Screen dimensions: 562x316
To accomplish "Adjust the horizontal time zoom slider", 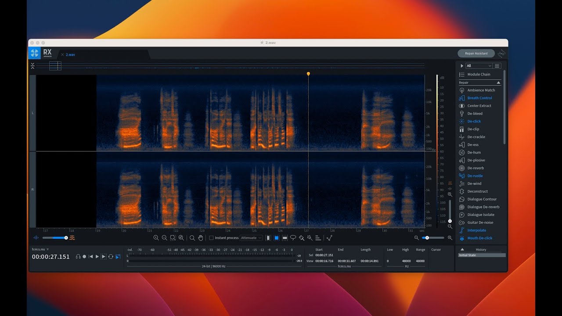I will click(433, 238).
